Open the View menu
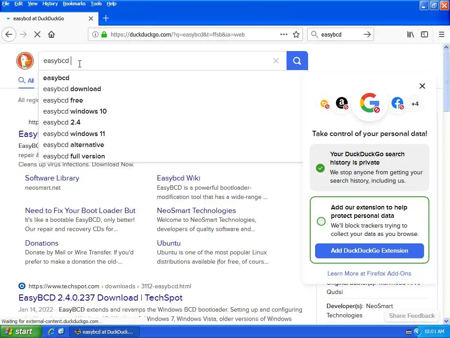 click(33, 4)
